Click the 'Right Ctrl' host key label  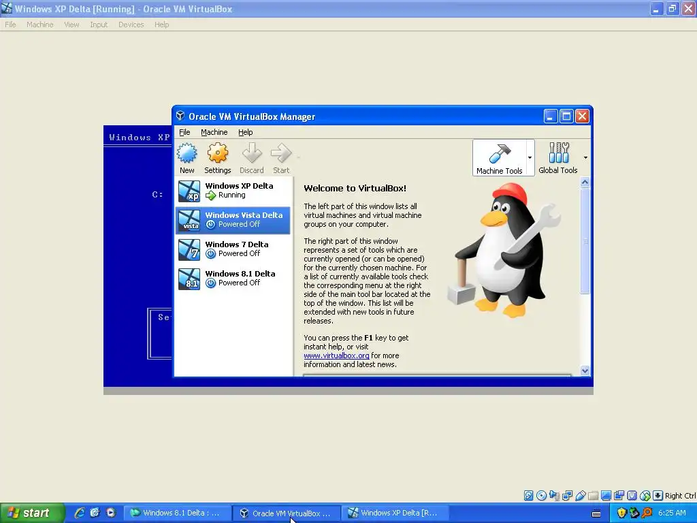tap(680, 496)
